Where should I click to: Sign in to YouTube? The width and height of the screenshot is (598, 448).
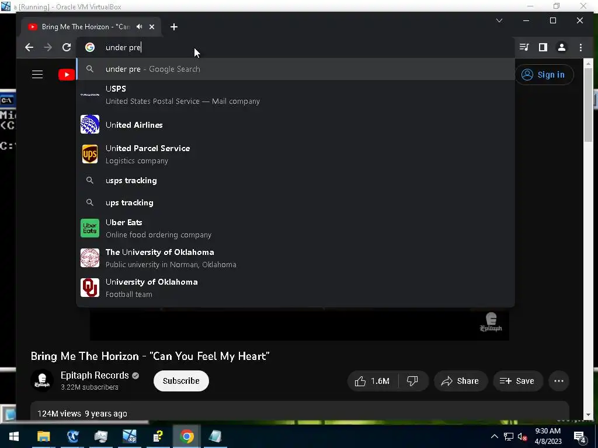click(x=544, y=75)
